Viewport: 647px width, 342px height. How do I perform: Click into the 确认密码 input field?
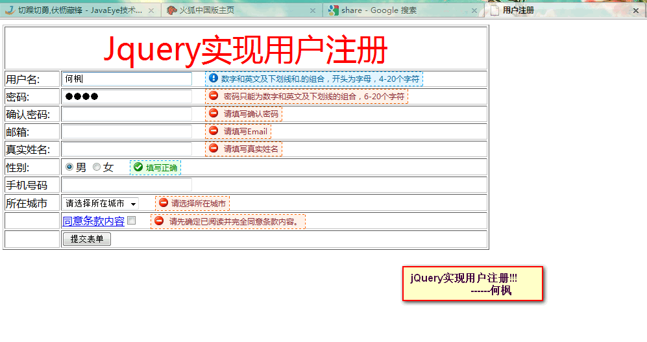tap(127, 114)
